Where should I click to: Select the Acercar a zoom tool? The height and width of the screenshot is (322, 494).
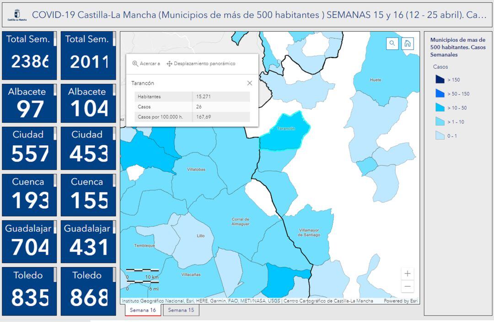coord(145,64)
